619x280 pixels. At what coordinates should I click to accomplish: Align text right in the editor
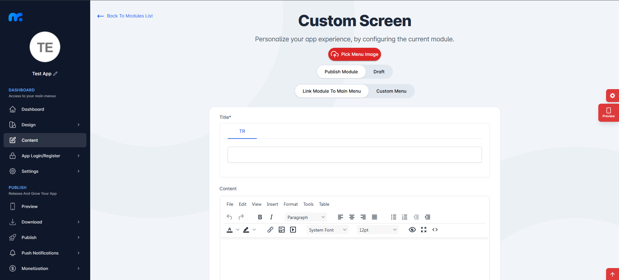click(363, 217)
